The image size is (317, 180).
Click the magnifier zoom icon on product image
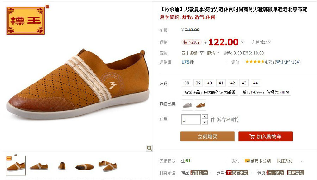[x=149, y=148]
